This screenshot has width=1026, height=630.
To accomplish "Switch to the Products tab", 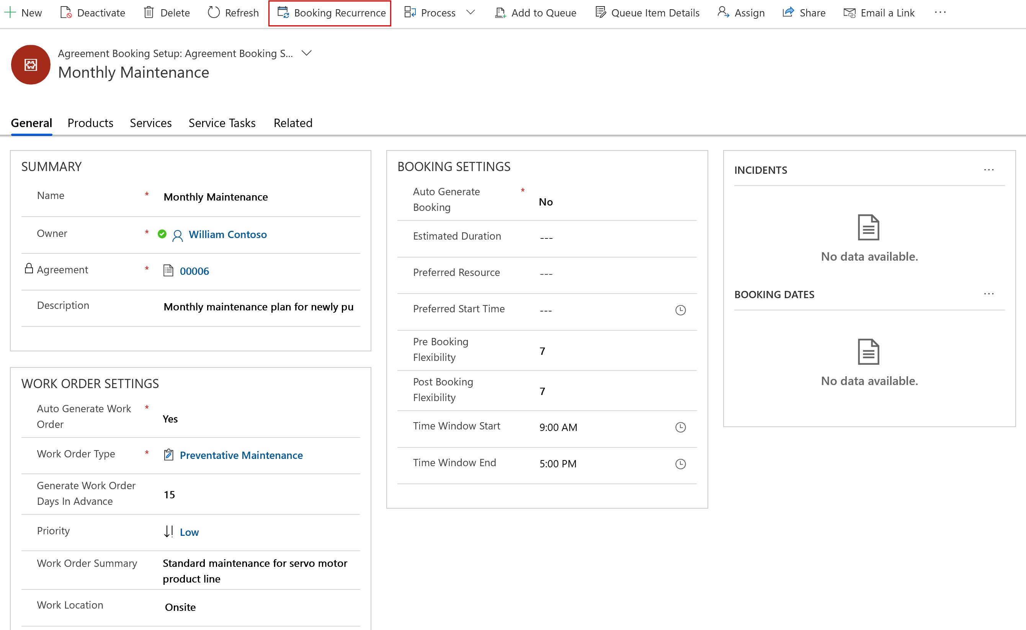I will pyautogui.click(x=90, y=123).
